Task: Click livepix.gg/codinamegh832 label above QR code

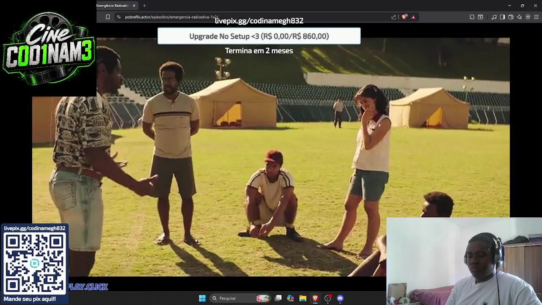Action: 35,228
